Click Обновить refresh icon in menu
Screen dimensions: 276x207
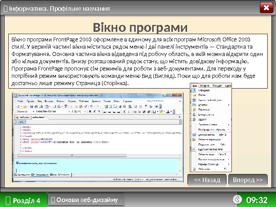[x=194, y=169]
